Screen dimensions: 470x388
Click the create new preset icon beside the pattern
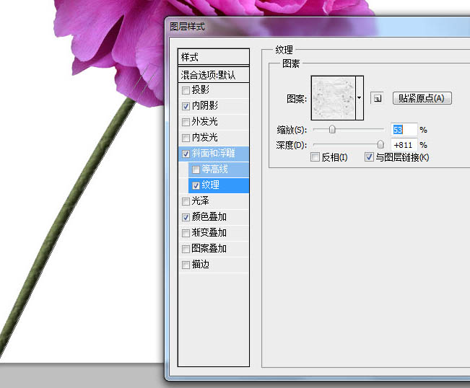(377, 99)
